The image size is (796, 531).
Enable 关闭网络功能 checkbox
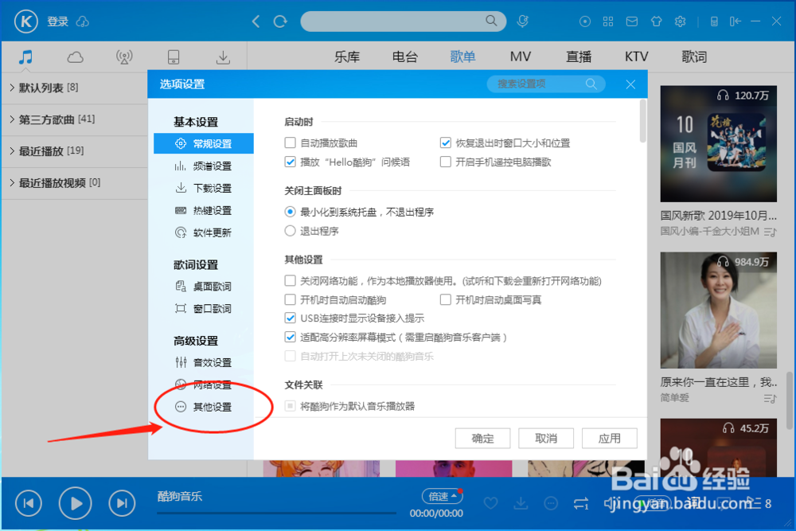[x=290, y=281]
